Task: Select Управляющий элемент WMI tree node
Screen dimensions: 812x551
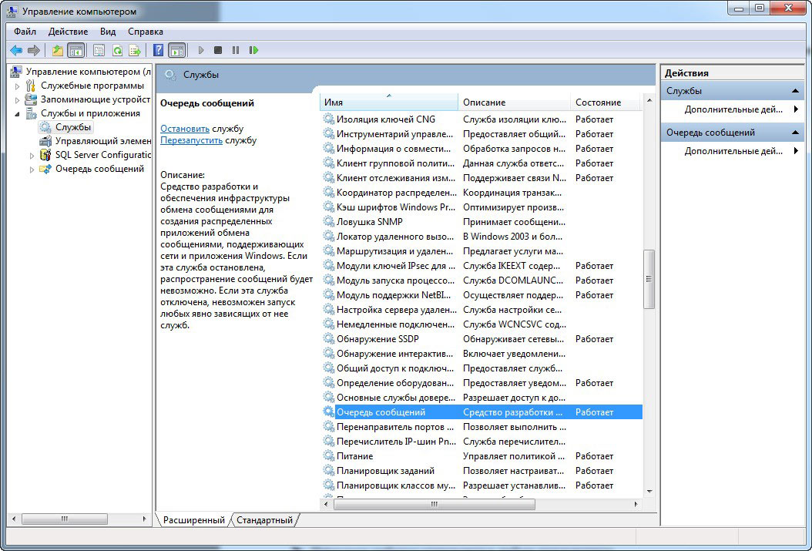Action: click(x=103, y=141)
